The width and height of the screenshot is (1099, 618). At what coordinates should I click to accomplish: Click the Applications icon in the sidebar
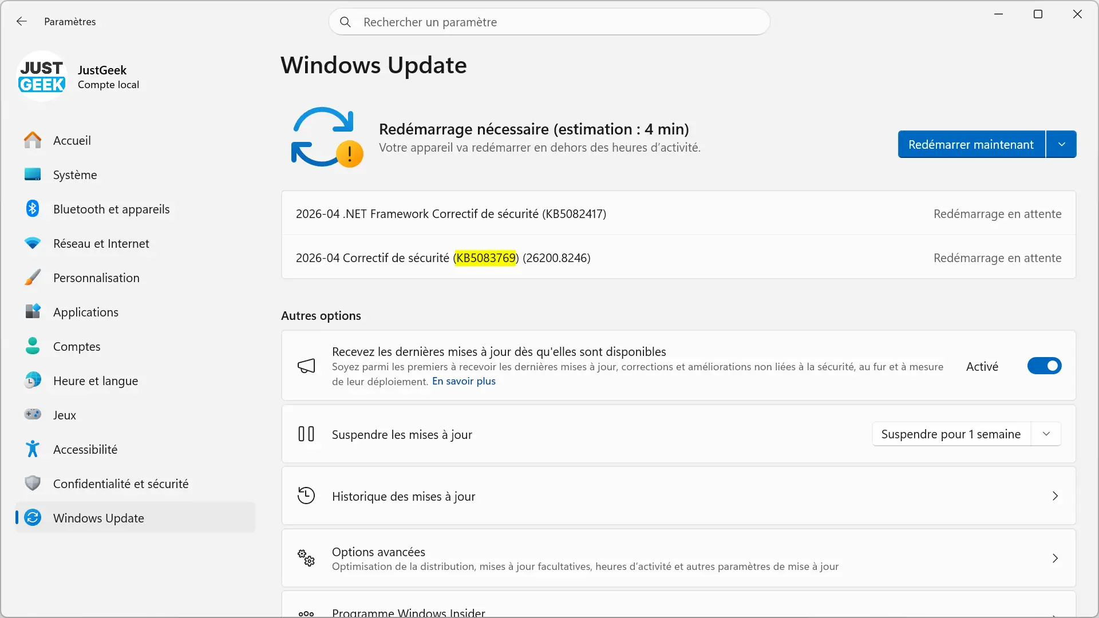click(33, 312)
